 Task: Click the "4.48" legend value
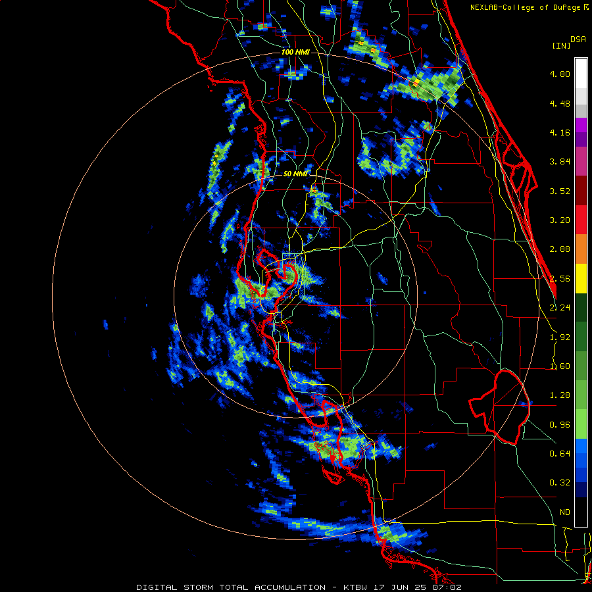click(560, 103)
